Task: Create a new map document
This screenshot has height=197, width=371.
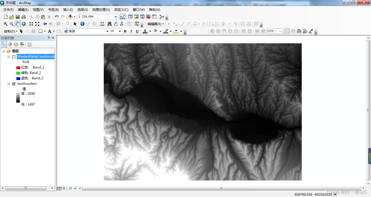Action: [5, 17]
